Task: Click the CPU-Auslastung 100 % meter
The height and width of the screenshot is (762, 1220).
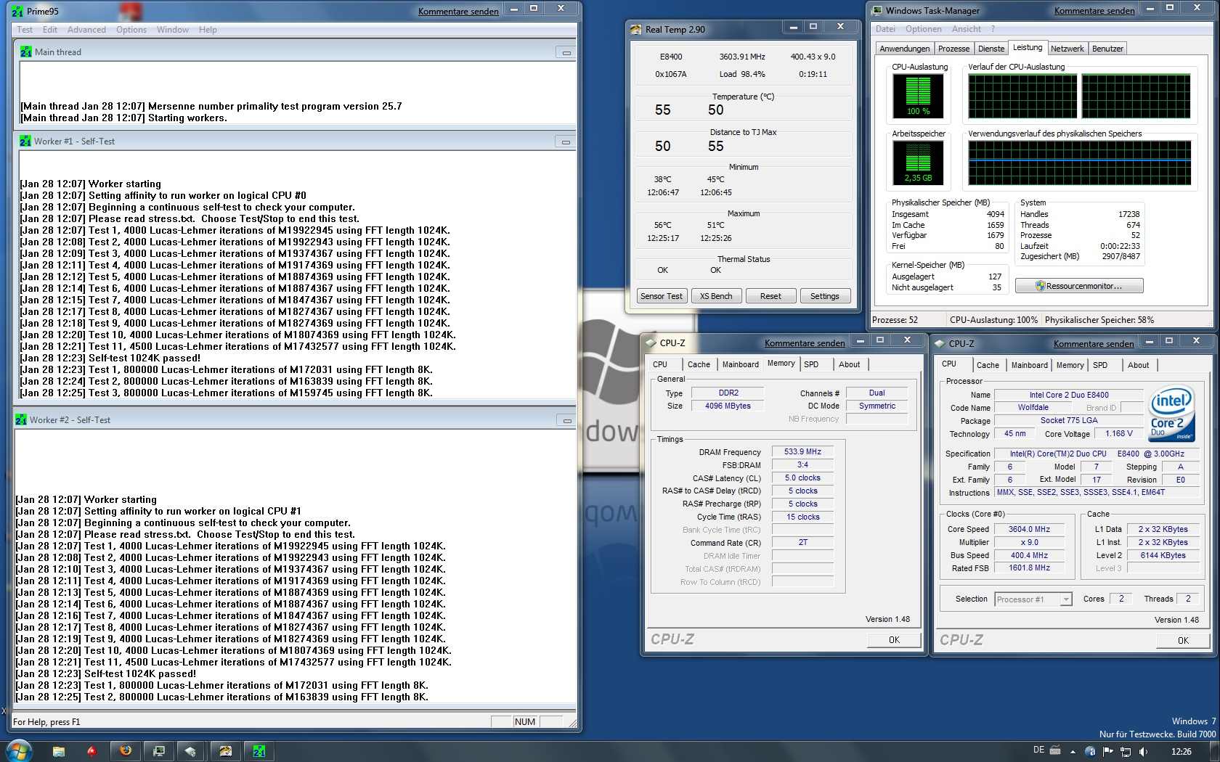Action: point(918,96)
